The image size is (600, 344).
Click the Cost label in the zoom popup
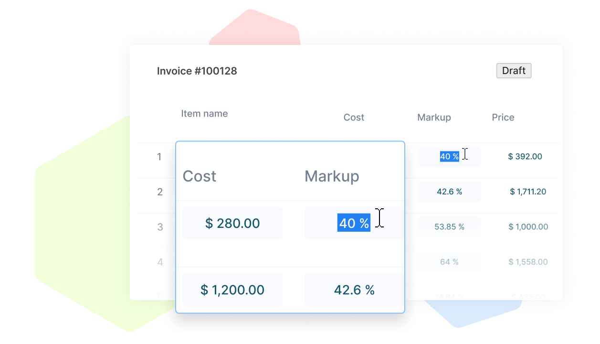[x=199, y=176]
